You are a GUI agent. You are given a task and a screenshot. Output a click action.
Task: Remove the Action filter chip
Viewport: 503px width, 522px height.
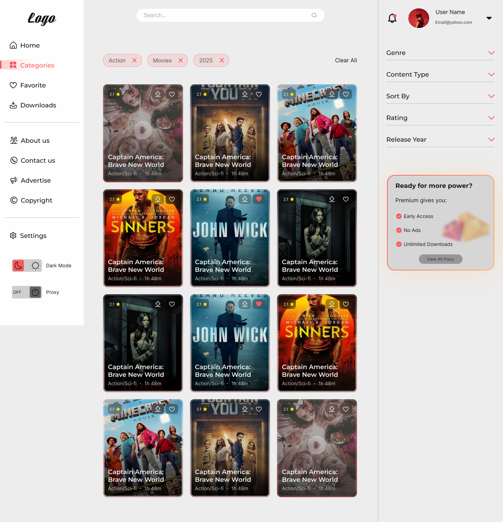pyautogui.click(x=134, y=61)
